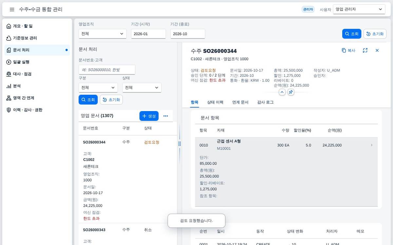Click the scales icon beside 대사 · 점검
The width and height of the screenshot is (393, 245).
[x=9, y=74]
